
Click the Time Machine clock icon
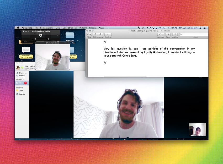[164, 28]
